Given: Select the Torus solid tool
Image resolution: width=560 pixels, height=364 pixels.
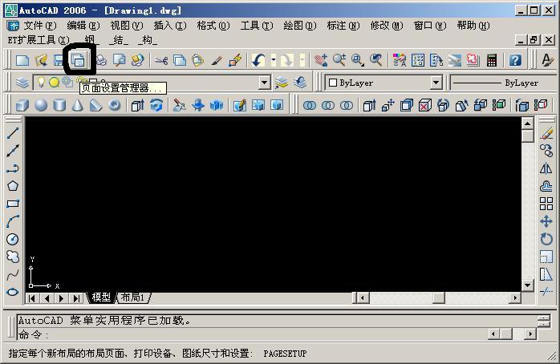Looking at the screenshot, I should click(x=115, y=105).
